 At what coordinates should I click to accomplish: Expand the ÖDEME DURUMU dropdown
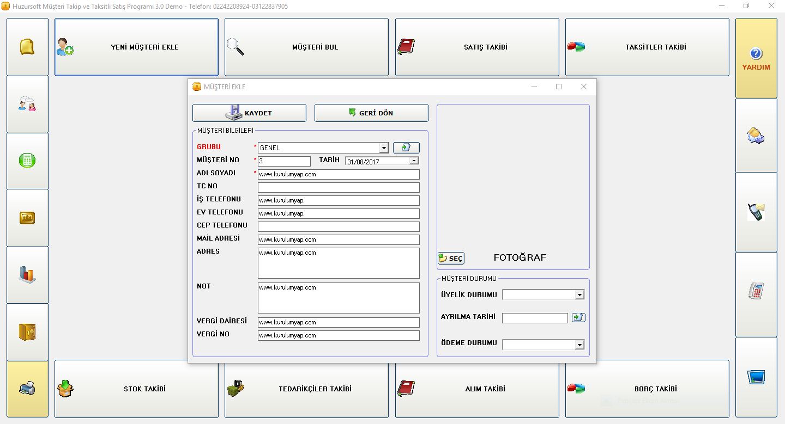pos(579,345)
